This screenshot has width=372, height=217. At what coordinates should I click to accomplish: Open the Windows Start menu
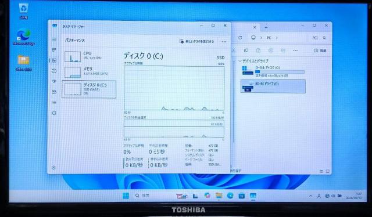[126, 196]
